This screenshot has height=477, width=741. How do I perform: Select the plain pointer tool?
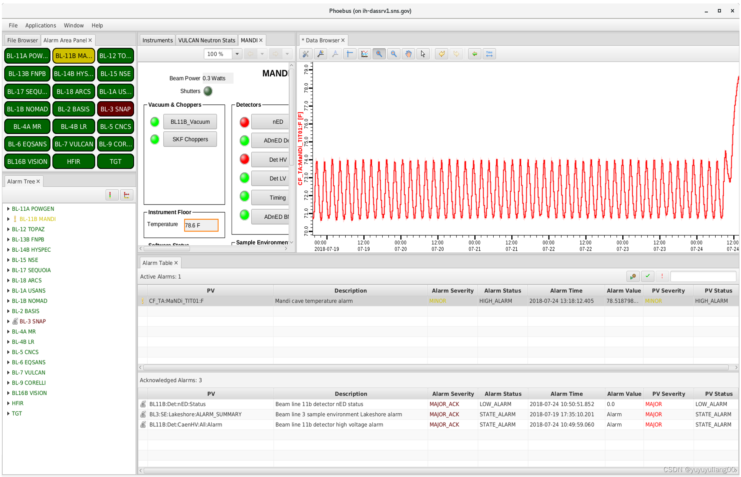[423, 54]
